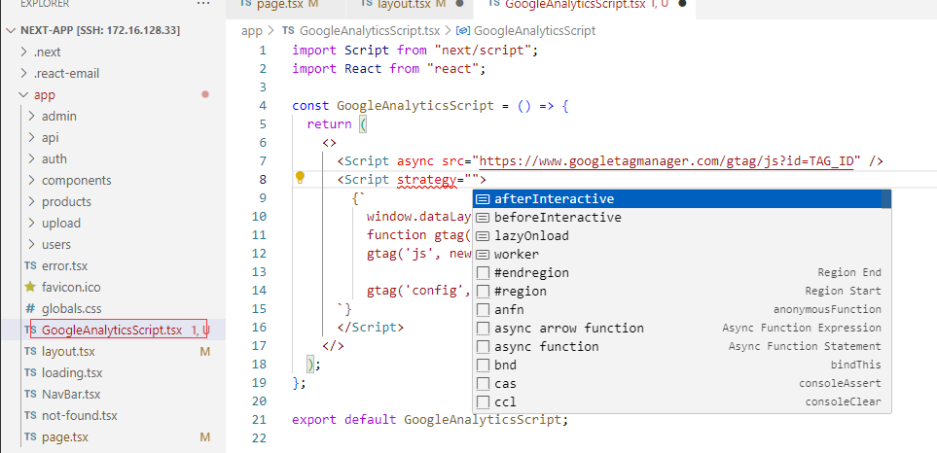Click the suggestion icon next to afterInteractive
The image size is (937, 453).
click(484, 198)
